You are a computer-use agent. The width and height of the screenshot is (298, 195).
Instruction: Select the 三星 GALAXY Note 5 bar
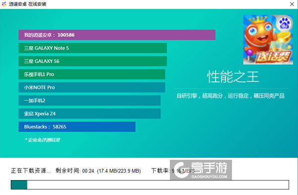click(92, 48)
